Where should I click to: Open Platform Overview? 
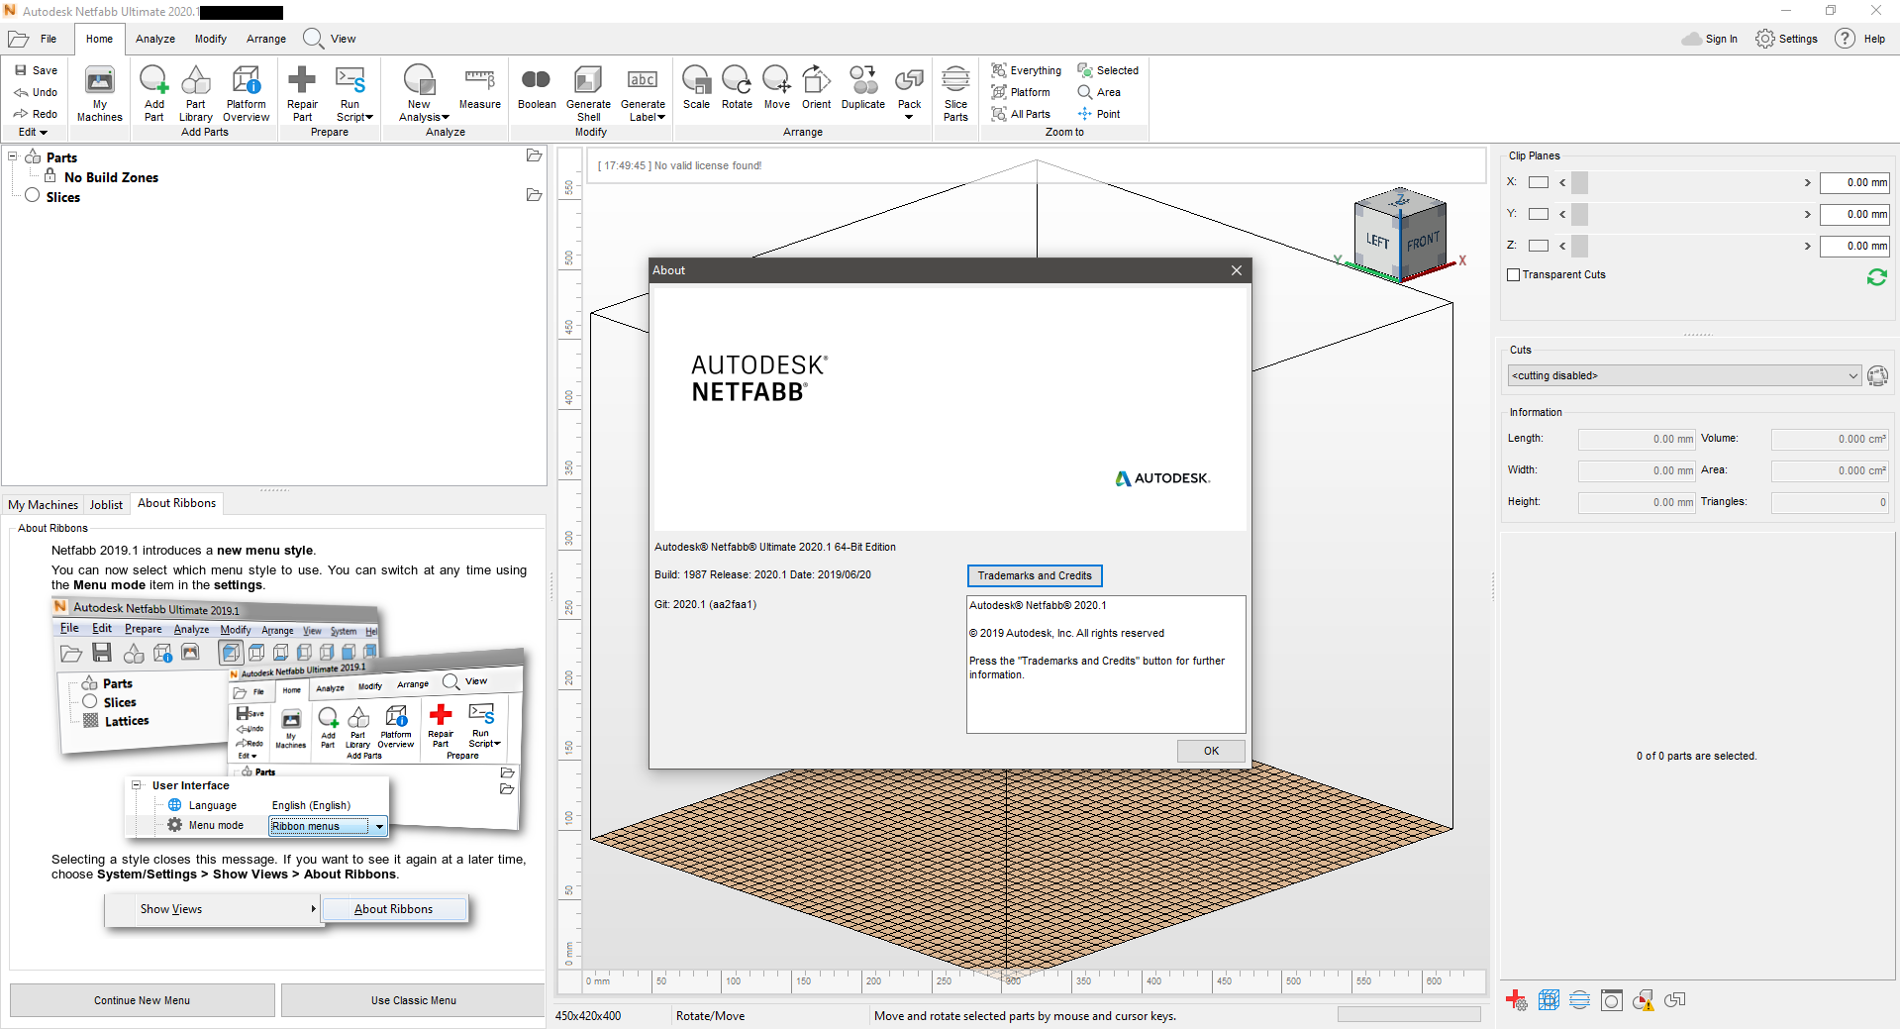[246, 94]
